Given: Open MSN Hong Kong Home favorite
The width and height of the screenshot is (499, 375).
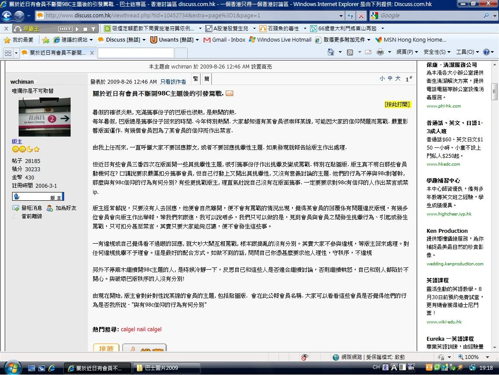Looking at the screenshot, I should 411,40.
